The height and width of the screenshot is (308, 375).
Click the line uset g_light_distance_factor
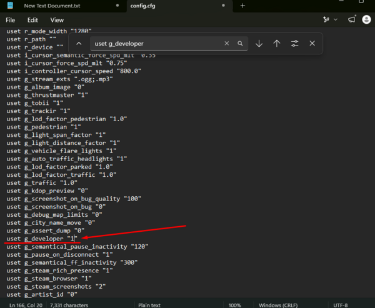click(63, 143)
